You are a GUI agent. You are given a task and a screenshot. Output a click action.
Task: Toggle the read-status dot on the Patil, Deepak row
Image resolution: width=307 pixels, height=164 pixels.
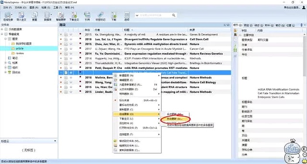61,68
